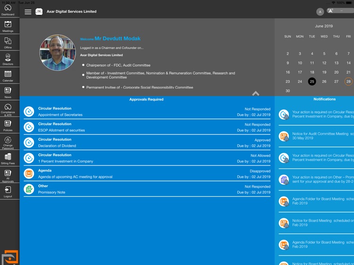Image resolution: width=354 pixels, height=265 pixels.
Task: Click the orange logo icon at sidebar bottom
Action: (10, 257)
